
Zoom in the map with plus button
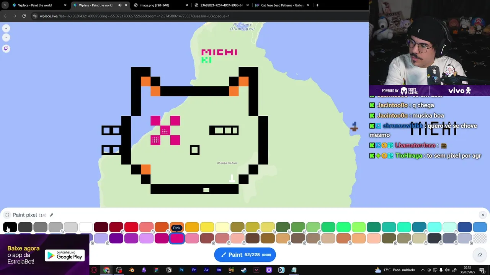click(x=6, y=28)
